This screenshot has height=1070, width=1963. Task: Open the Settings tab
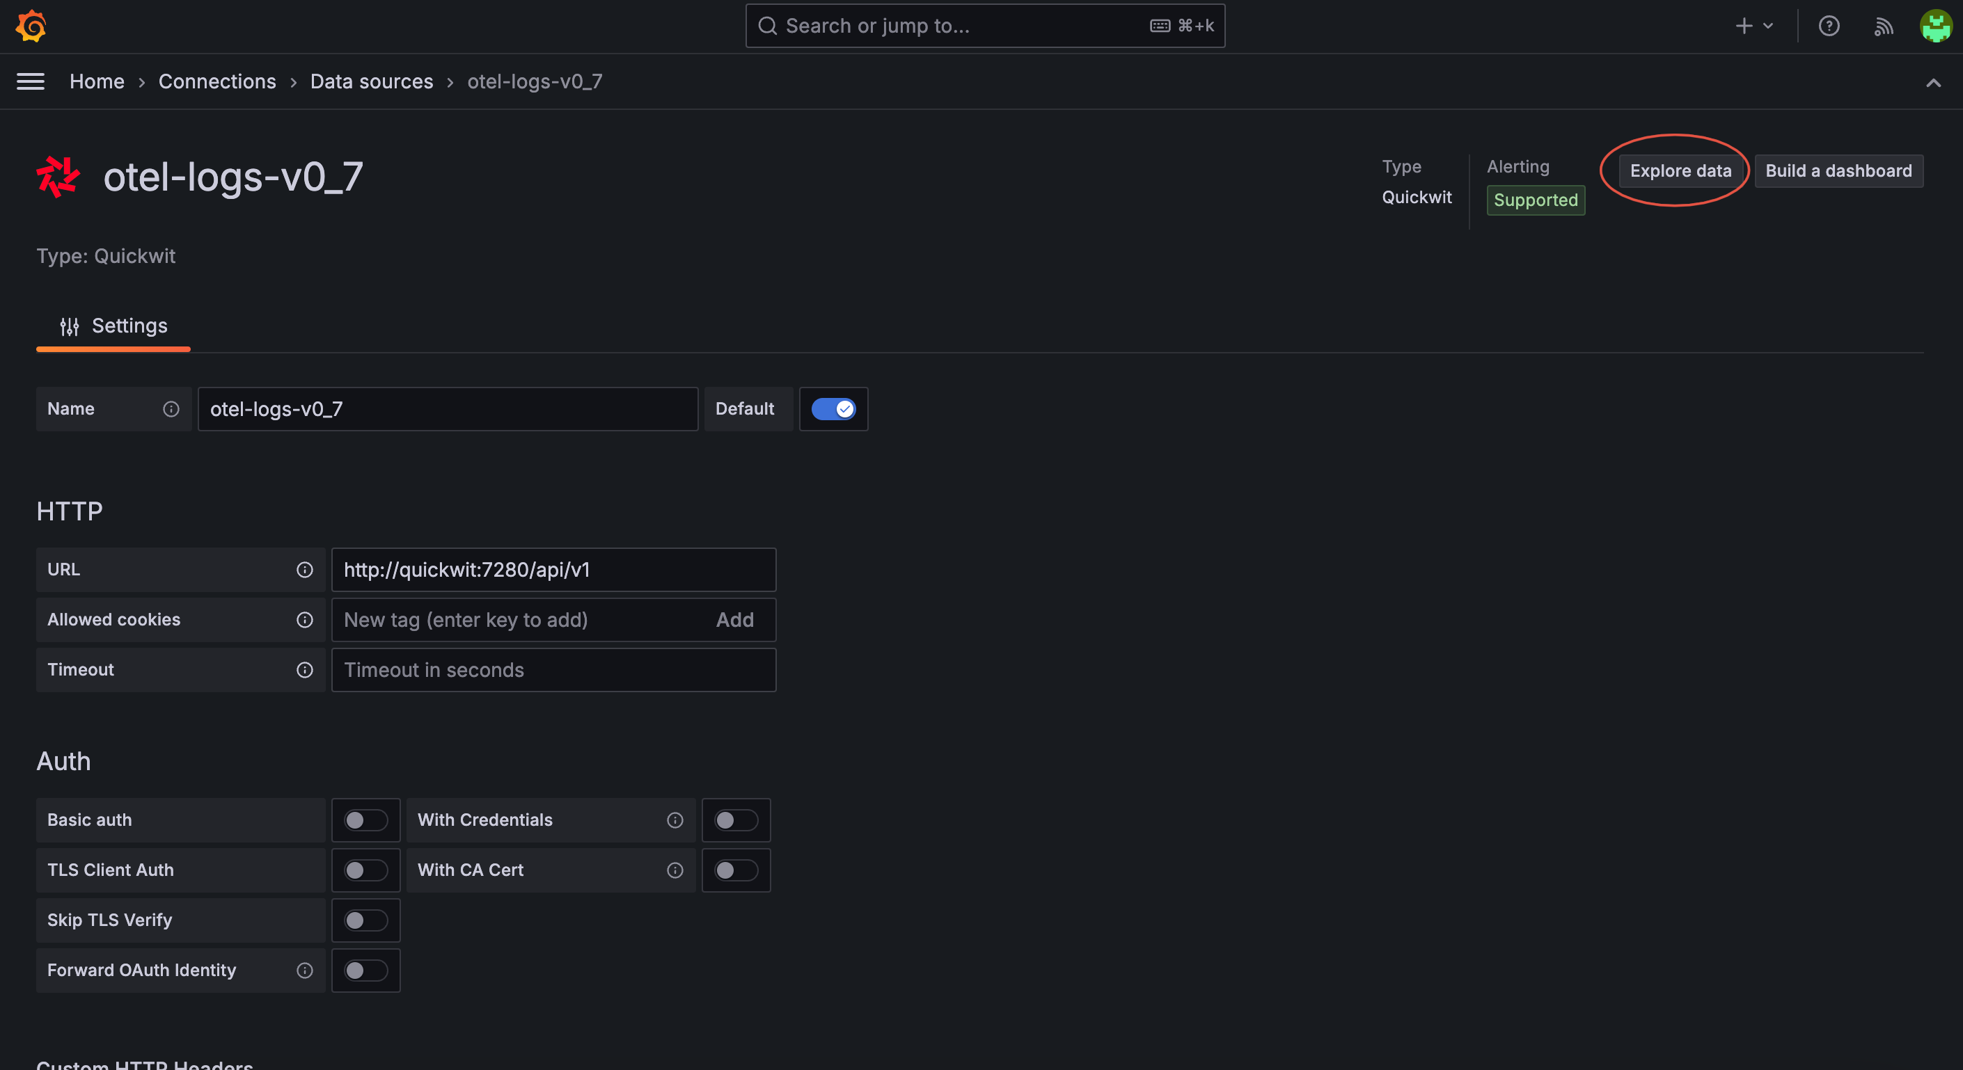point(113,326)
